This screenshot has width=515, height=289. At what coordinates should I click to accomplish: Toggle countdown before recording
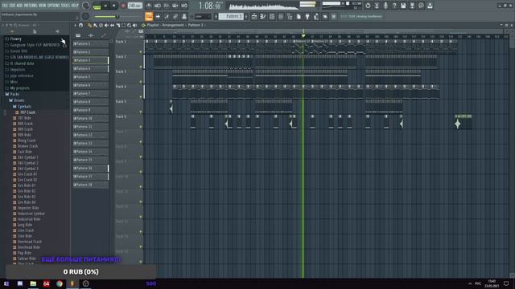pos(167,6)
